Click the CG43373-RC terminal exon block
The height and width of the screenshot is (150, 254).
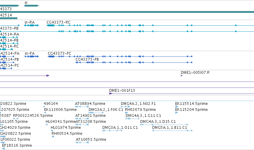point(50,25)
